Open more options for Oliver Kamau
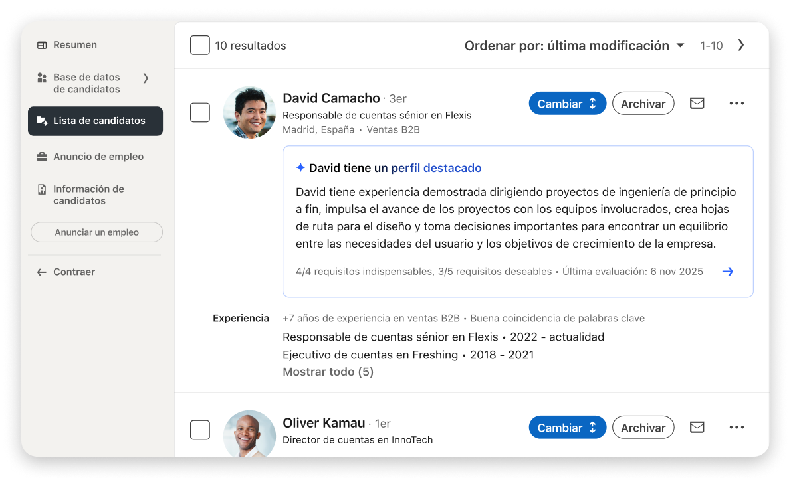The image size is (791, 478). click(736, 427)
